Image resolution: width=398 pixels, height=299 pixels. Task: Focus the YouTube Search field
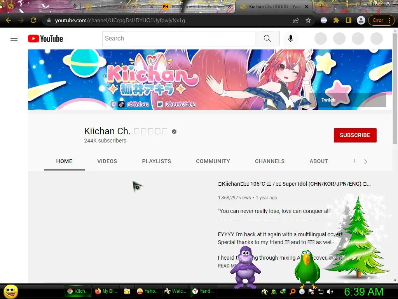[x=179, y=39]
